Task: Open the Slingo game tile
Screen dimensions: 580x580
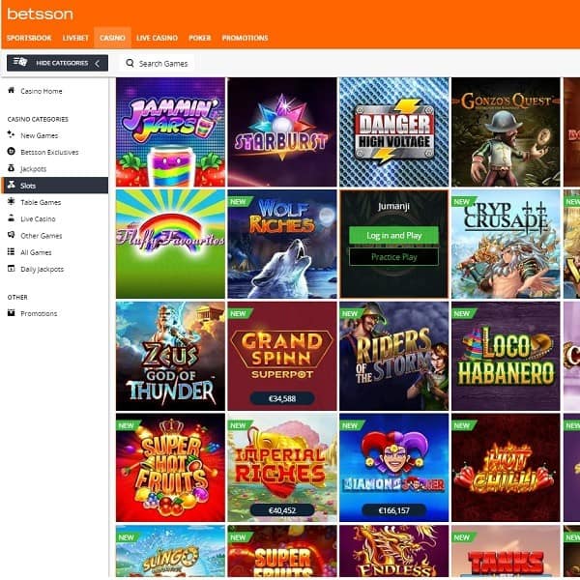Action: pyautogui.click(x=170, y=551)
